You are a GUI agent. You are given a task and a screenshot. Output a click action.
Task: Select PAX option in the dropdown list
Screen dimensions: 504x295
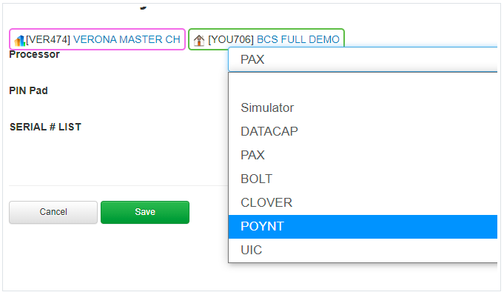363,155
